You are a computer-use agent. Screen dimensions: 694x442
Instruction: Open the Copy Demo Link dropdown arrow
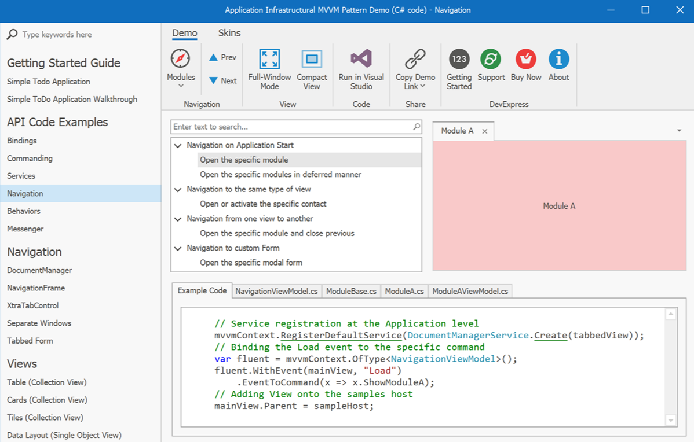(422, 86)
